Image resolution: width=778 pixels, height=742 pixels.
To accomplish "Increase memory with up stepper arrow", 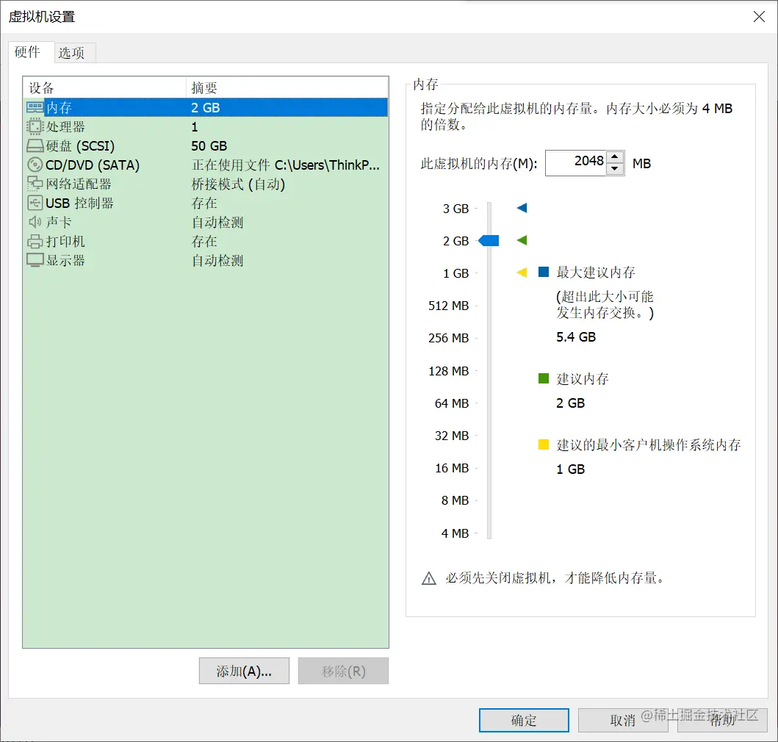I will coord(615,156).
